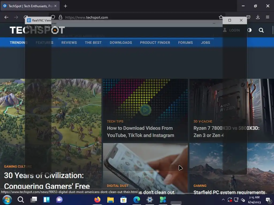
Task: Open the TRENDING nav item
Action: 18,42
